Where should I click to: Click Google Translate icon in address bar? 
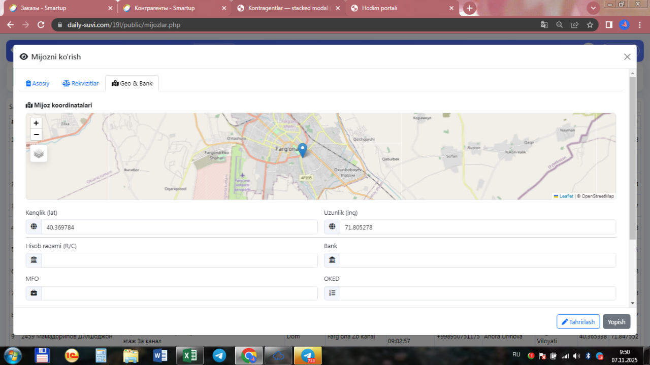[544, 24]
